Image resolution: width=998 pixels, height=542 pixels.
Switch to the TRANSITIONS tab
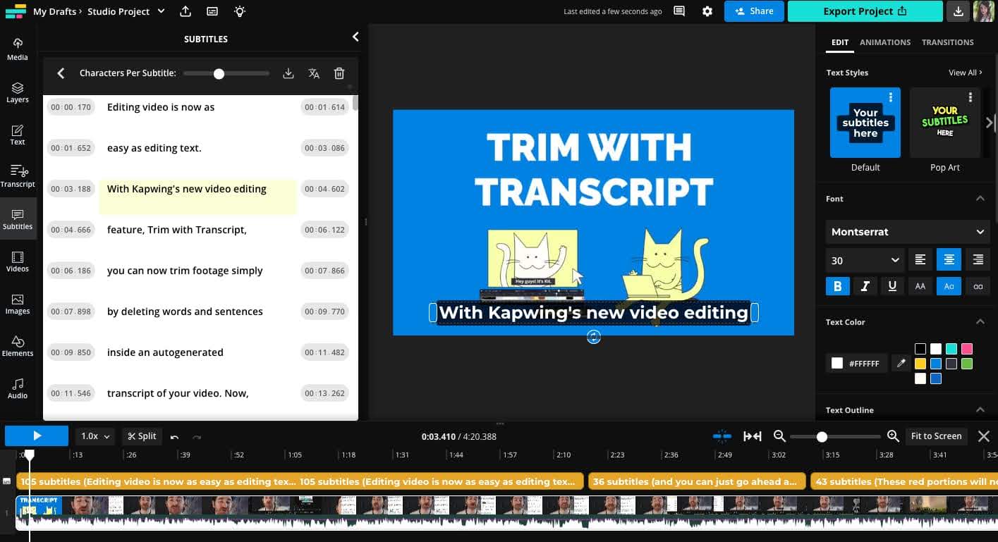pyautogui.click(x=948, y=42)
